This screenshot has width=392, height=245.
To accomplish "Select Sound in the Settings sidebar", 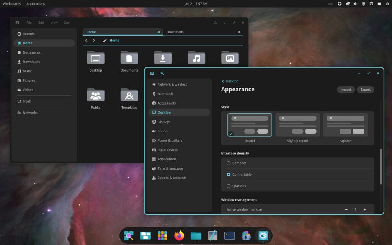I will tap(162, 131).
